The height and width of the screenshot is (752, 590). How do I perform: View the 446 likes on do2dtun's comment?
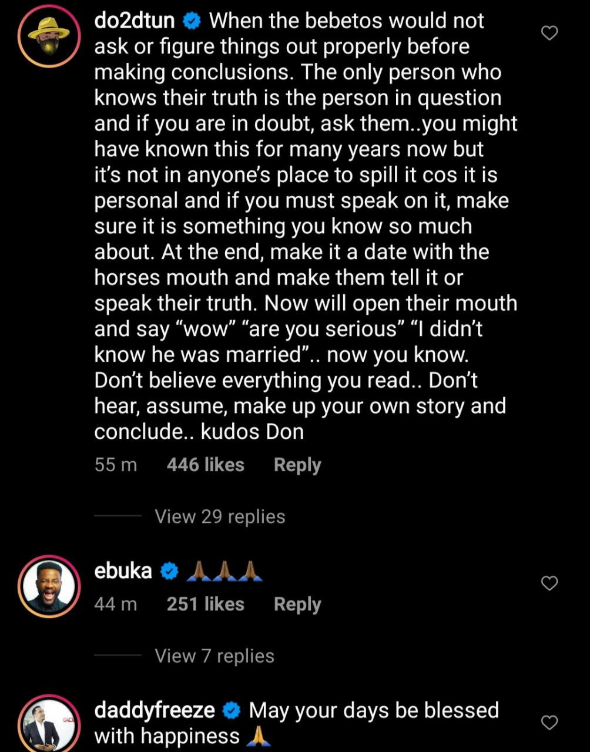click(x=205, y=465)
